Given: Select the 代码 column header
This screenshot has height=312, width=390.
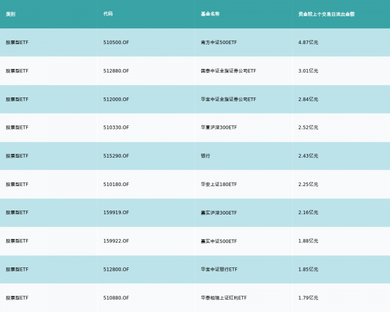Looking at the screenshot, I should 108,14.
